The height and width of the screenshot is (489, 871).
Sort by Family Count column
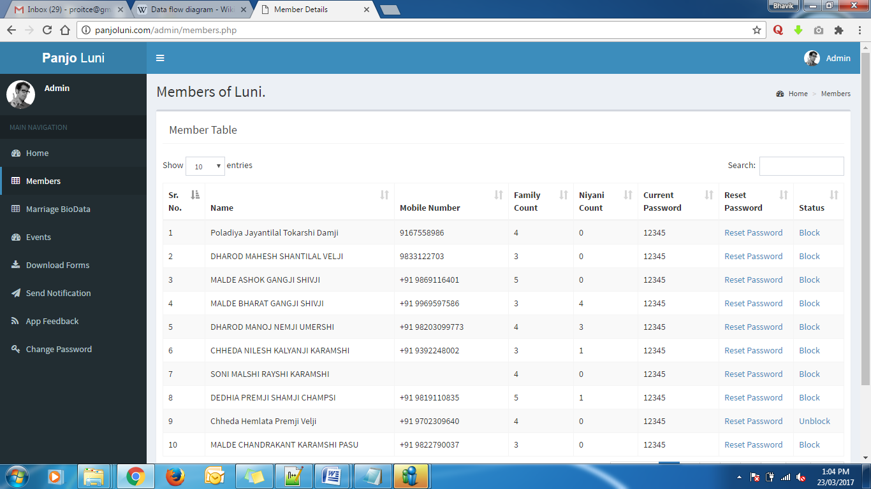pyautogui.click(x=541, y=201)
